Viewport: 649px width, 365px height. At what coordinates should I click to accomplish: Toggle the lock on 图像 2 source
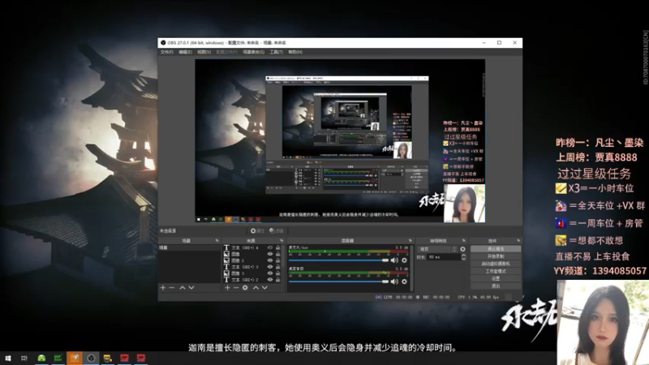point(277,260)
